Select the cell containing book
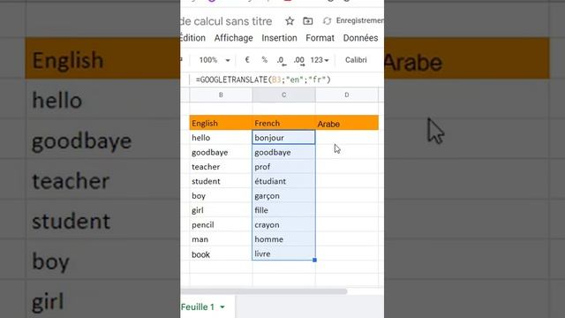Image resolution: width=565 pixels, height=318 pixels. pyautogui.click(x=221, y=254)
